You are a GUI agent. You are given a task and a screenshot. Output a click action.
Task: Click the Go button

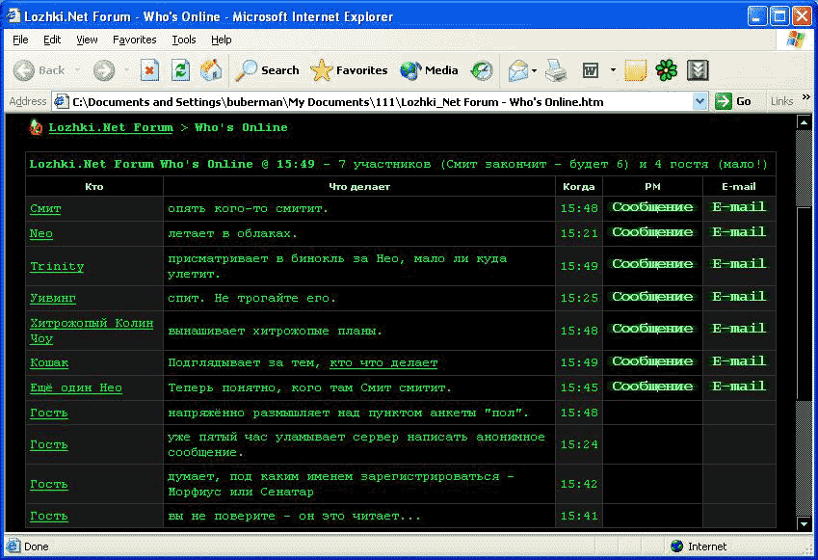click(734, 101)
